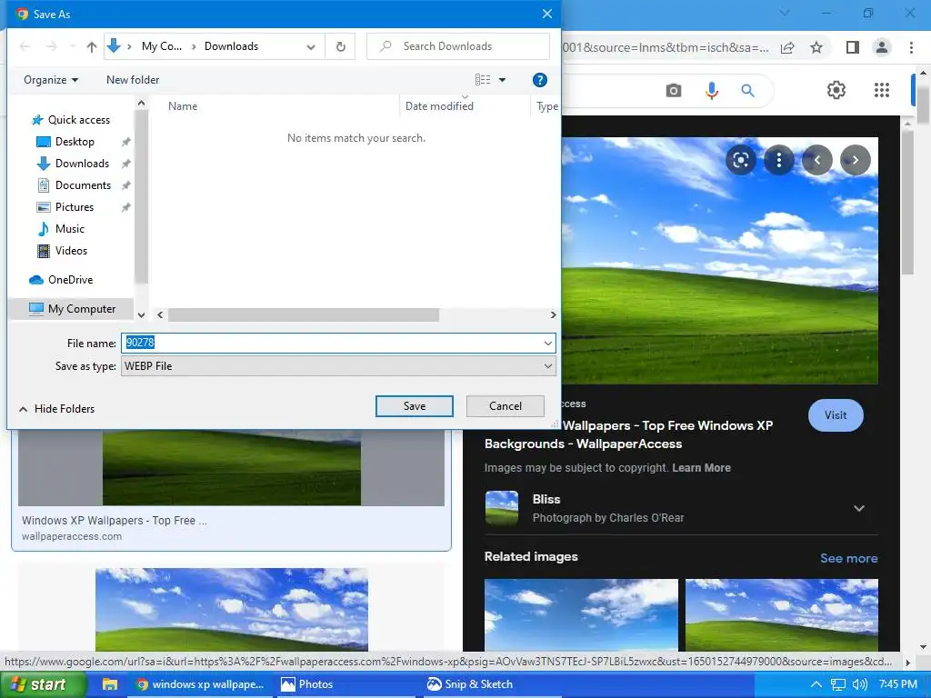This screenshot has height=698, width=931.
Task: Click My Co... in the address breadcrumb
Action: click(162, 46)
